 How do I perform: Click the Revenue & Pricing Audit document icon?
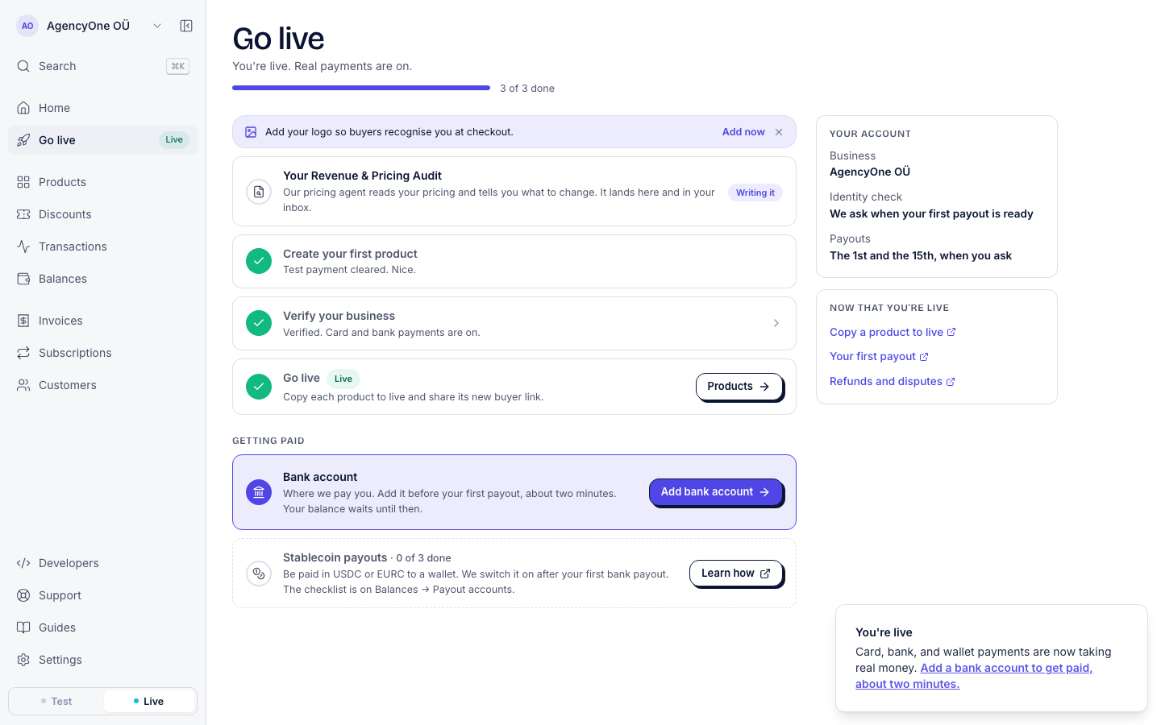[259, 192]
